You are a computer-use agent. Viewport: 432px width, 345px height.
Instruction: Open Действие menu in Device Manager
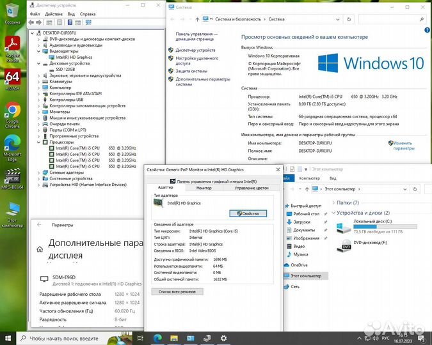coord(54,14)
